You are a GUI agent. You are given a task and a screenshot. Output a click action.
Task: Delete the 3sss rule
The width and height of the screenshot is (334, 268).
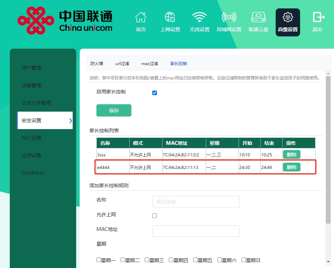pyautogui.click(x=292, y=155)
